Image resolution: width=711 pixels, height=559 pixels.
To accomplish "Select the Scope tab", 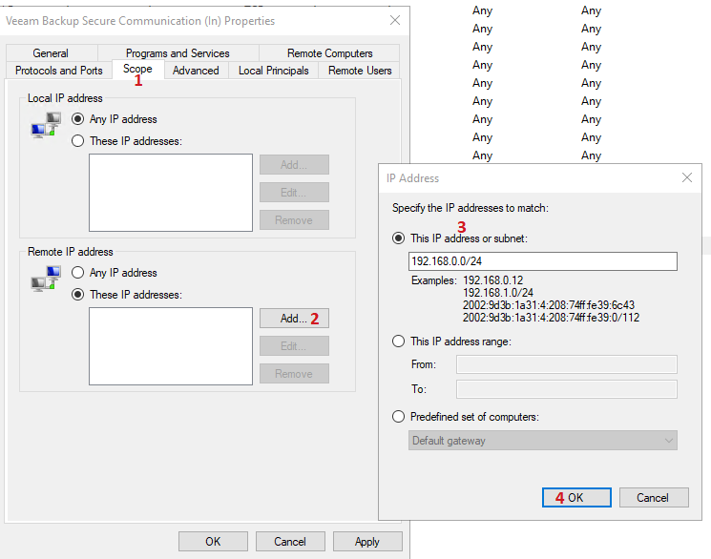I will tap(137, 69).
